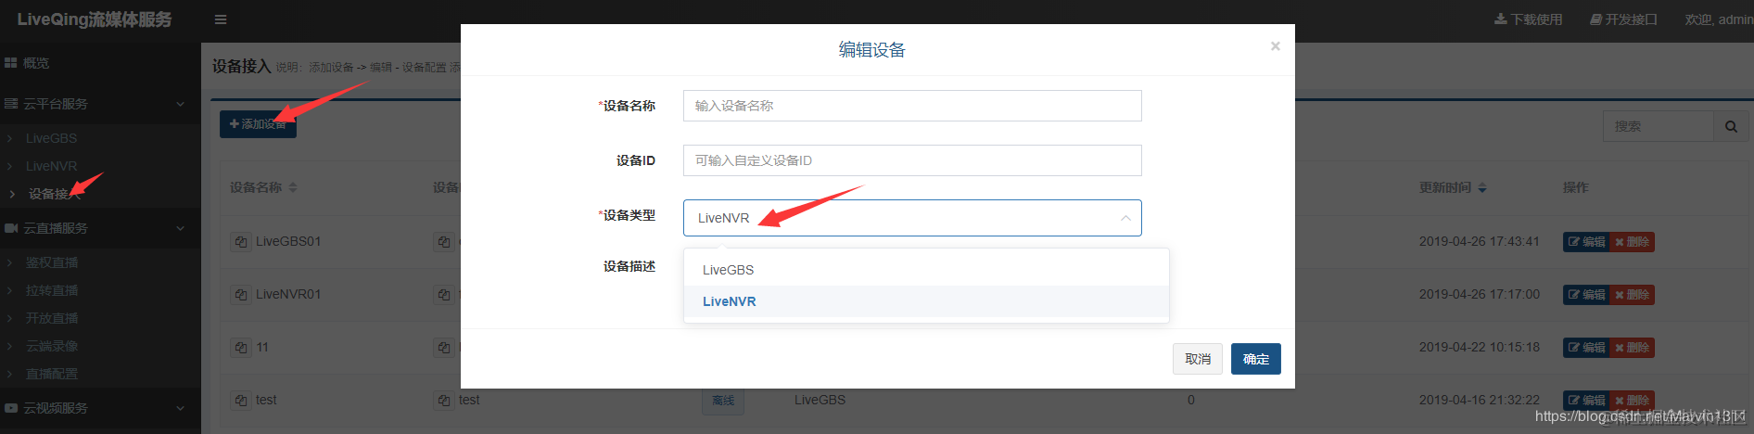Open 开放直播 in the sidebar
The width and height of the screenshot is (1754, 434).
click(x=52, y=318)
